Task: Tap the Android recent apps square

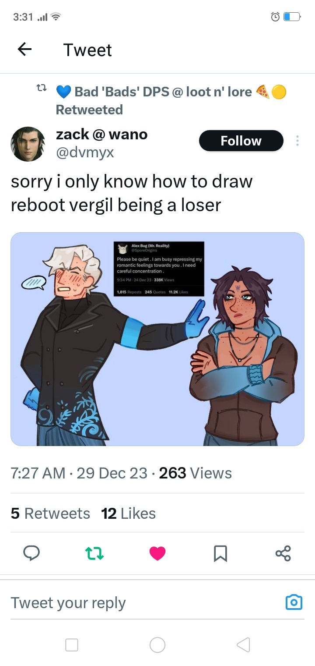Action: coord(72,645)
